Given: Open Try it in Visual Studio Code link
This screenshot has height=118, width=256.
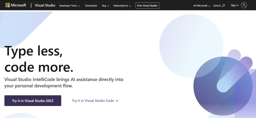Looking at the screenshot, I should click(x=95, y=101).
